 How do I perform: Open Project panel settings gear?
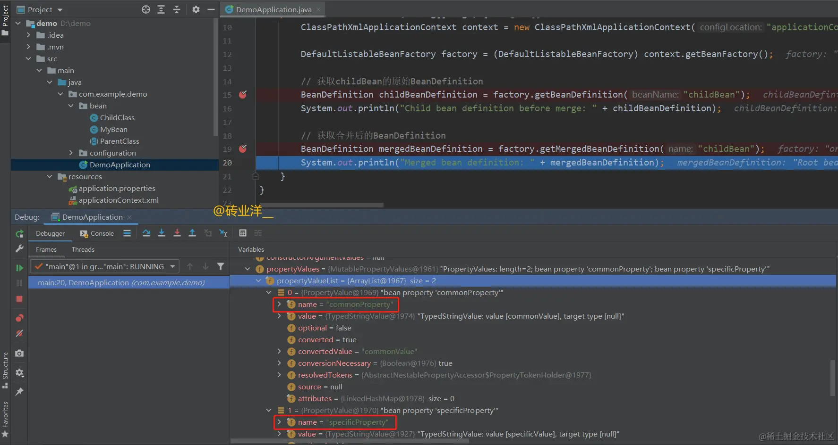(196, 9)
